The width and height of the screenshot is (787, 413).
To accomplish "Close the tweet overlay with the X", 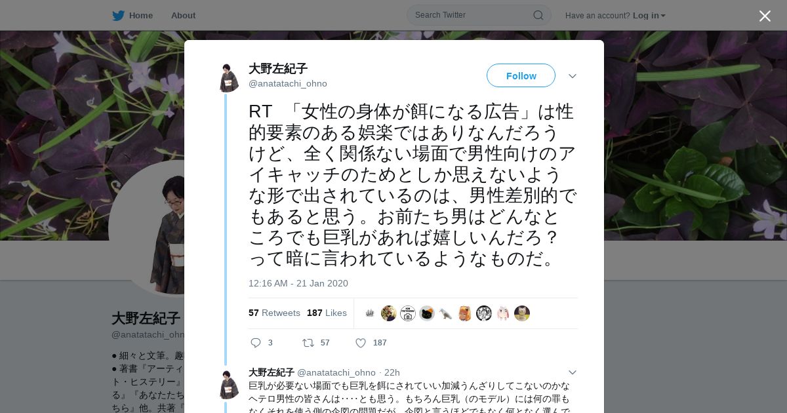I will (765, 16).
